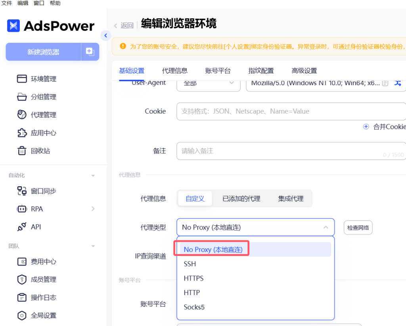Click batch create icon beside 新建浏览器
Screen dimensions: 406x326
coord(90,51)
